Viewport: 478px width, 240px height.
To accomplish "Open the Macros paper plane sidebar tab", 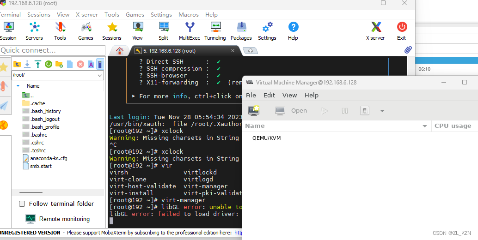I will point(4,106).
